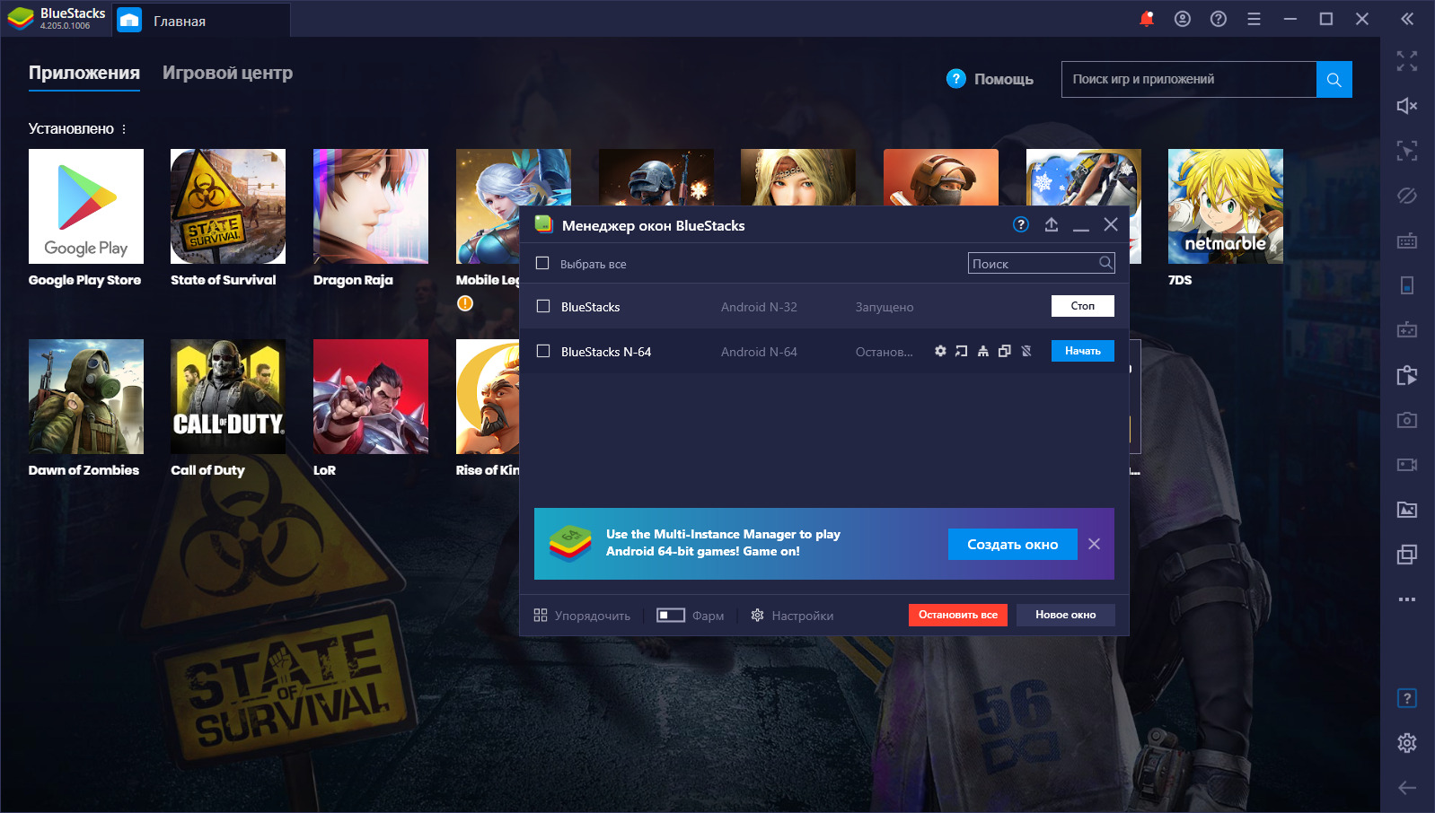
Task: Open the title bar help question icon
Action: pyautogui.click(x=1219, y=19)
